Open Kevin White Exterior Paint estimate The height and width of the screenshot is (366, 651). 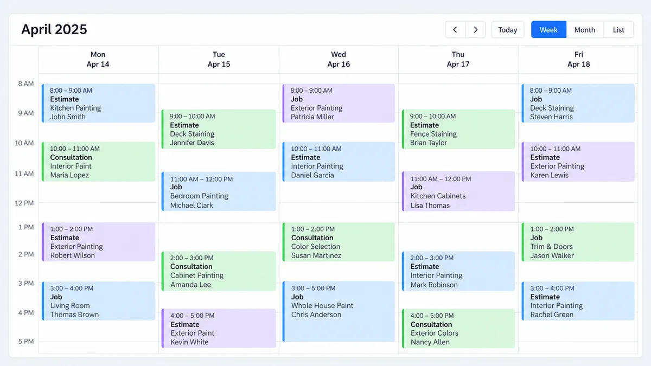click(219, 328)
